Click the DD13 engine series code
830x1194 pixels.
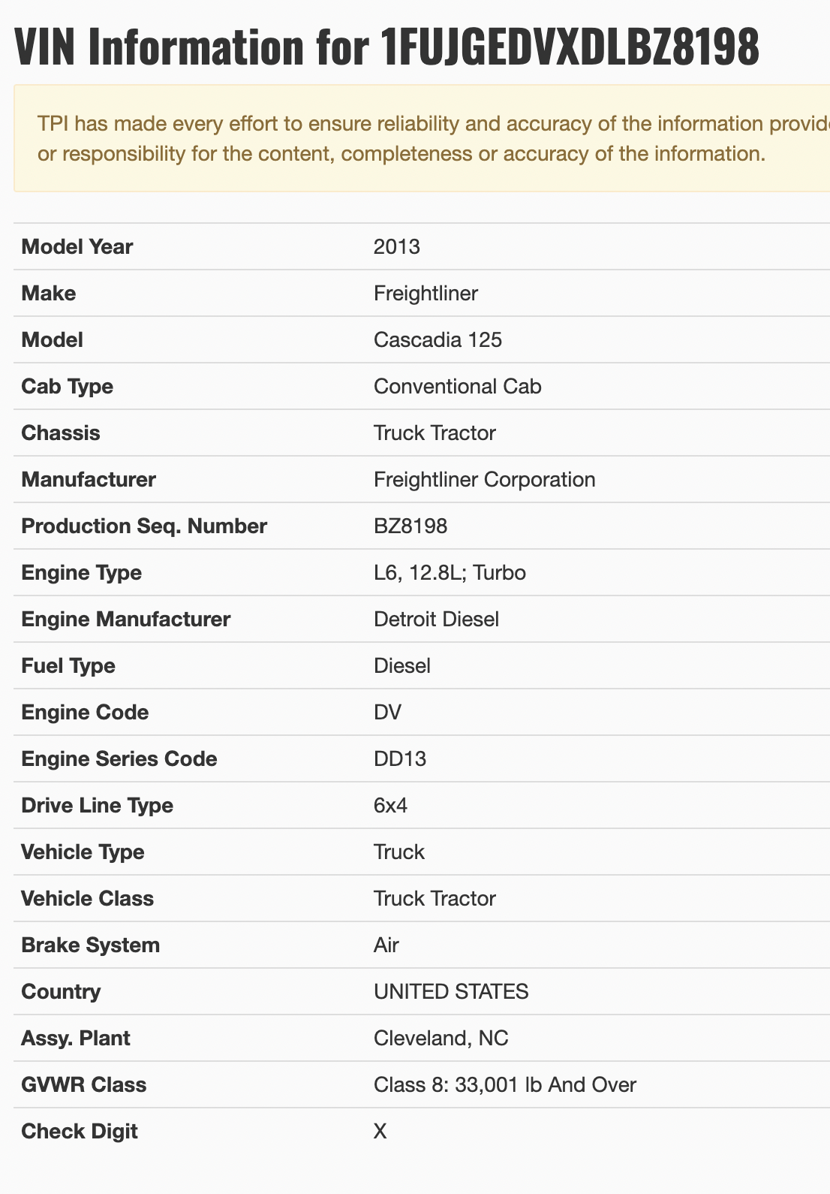(400, 759)
